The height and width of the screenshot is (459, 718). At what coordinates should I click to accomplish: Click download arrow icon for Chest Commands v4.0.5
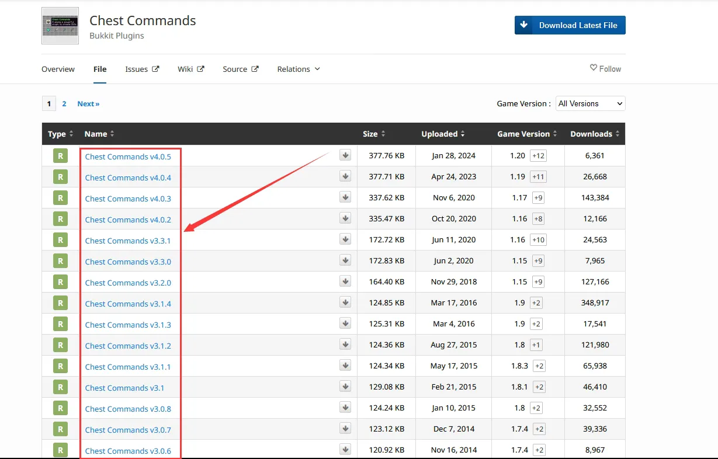click(345, 155)
